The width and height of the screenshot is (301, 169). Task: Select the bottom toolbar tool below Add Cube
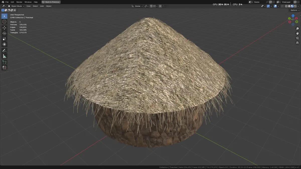(4, 68)
